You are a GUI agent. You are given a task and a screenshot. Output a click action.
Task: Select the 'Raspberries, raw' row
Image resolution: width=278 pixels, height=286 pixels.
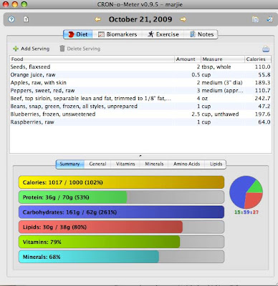pos(140,122)
